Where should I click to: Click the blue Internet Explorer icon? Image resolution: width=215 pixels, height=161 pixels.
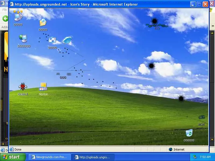[x=67, y=40]
